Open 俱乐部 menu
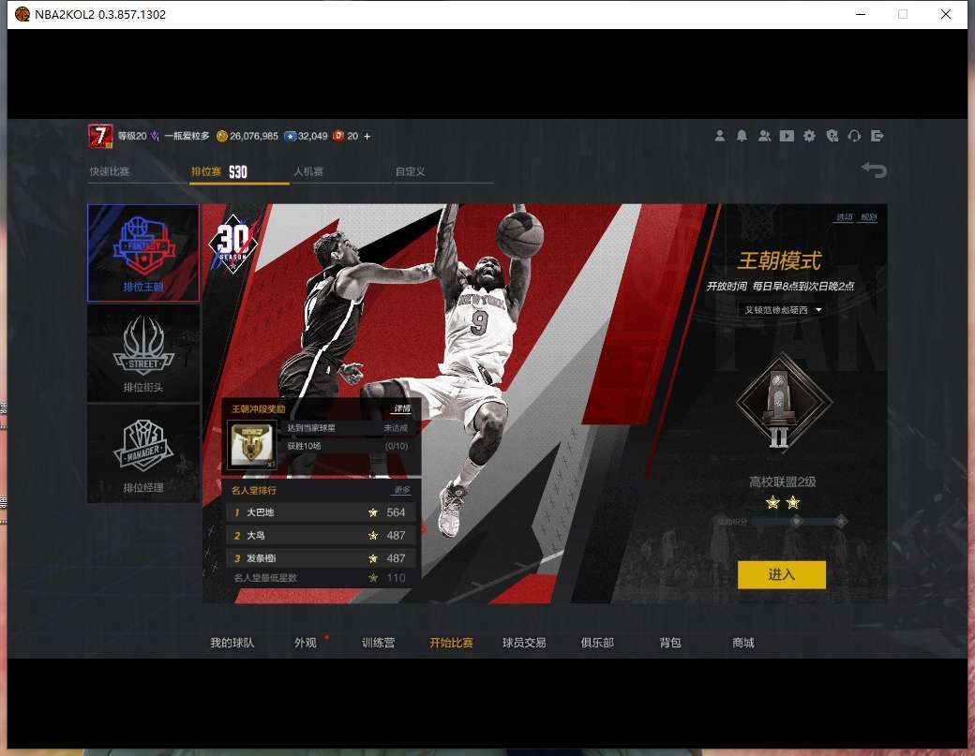 point(597,643)
